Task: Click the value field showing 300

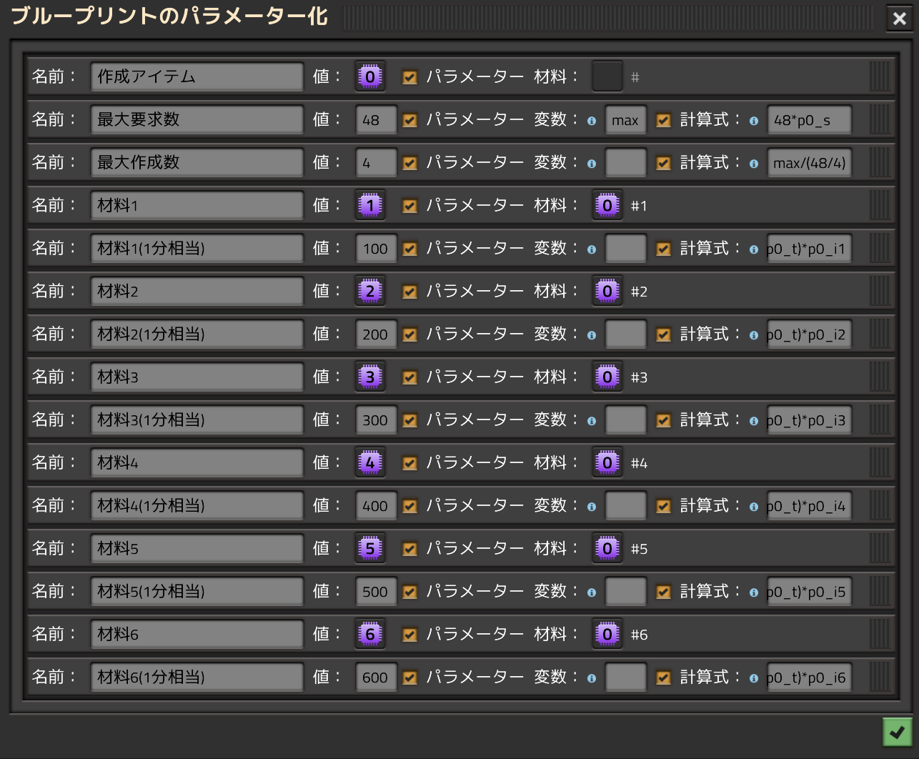Action: pos(377,420)
